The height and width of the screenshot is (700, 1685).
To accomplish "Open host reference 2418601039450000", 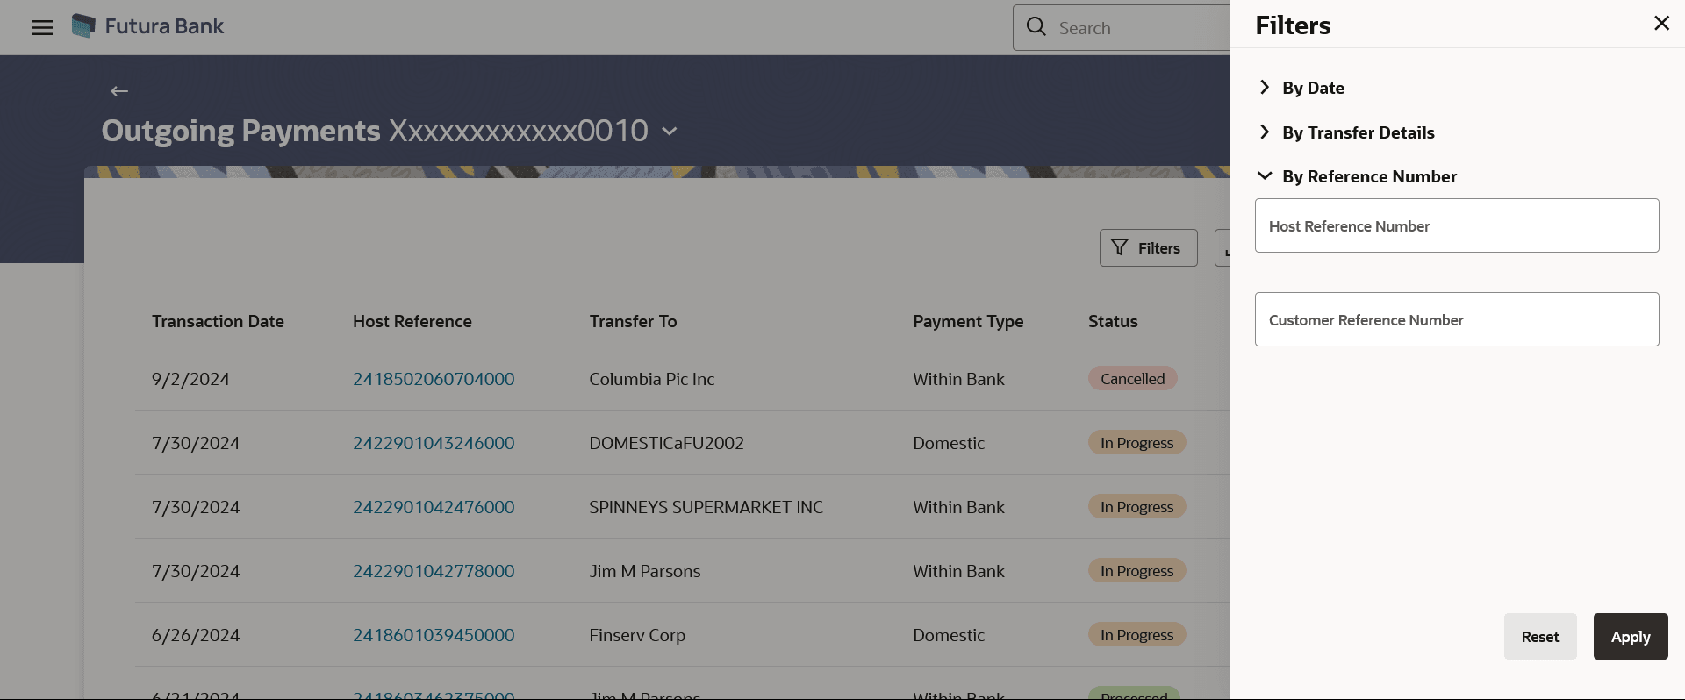I will click(434, 635).
